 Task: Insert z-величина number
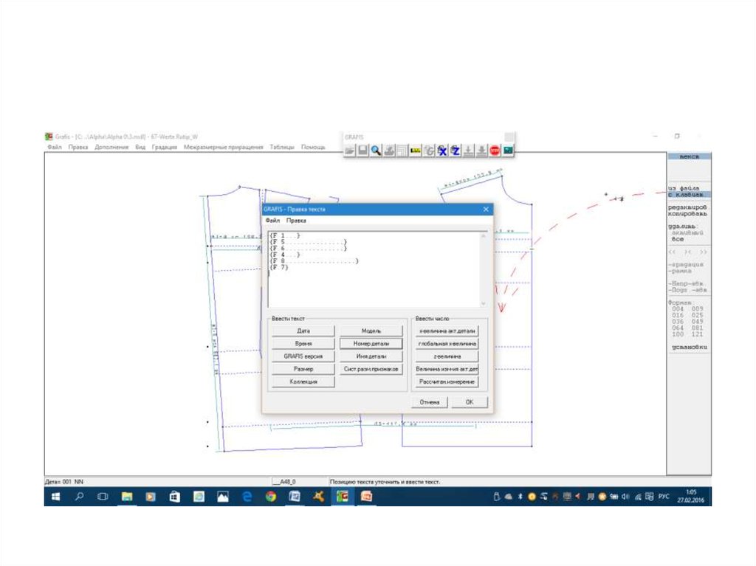(x=447, y=356)
